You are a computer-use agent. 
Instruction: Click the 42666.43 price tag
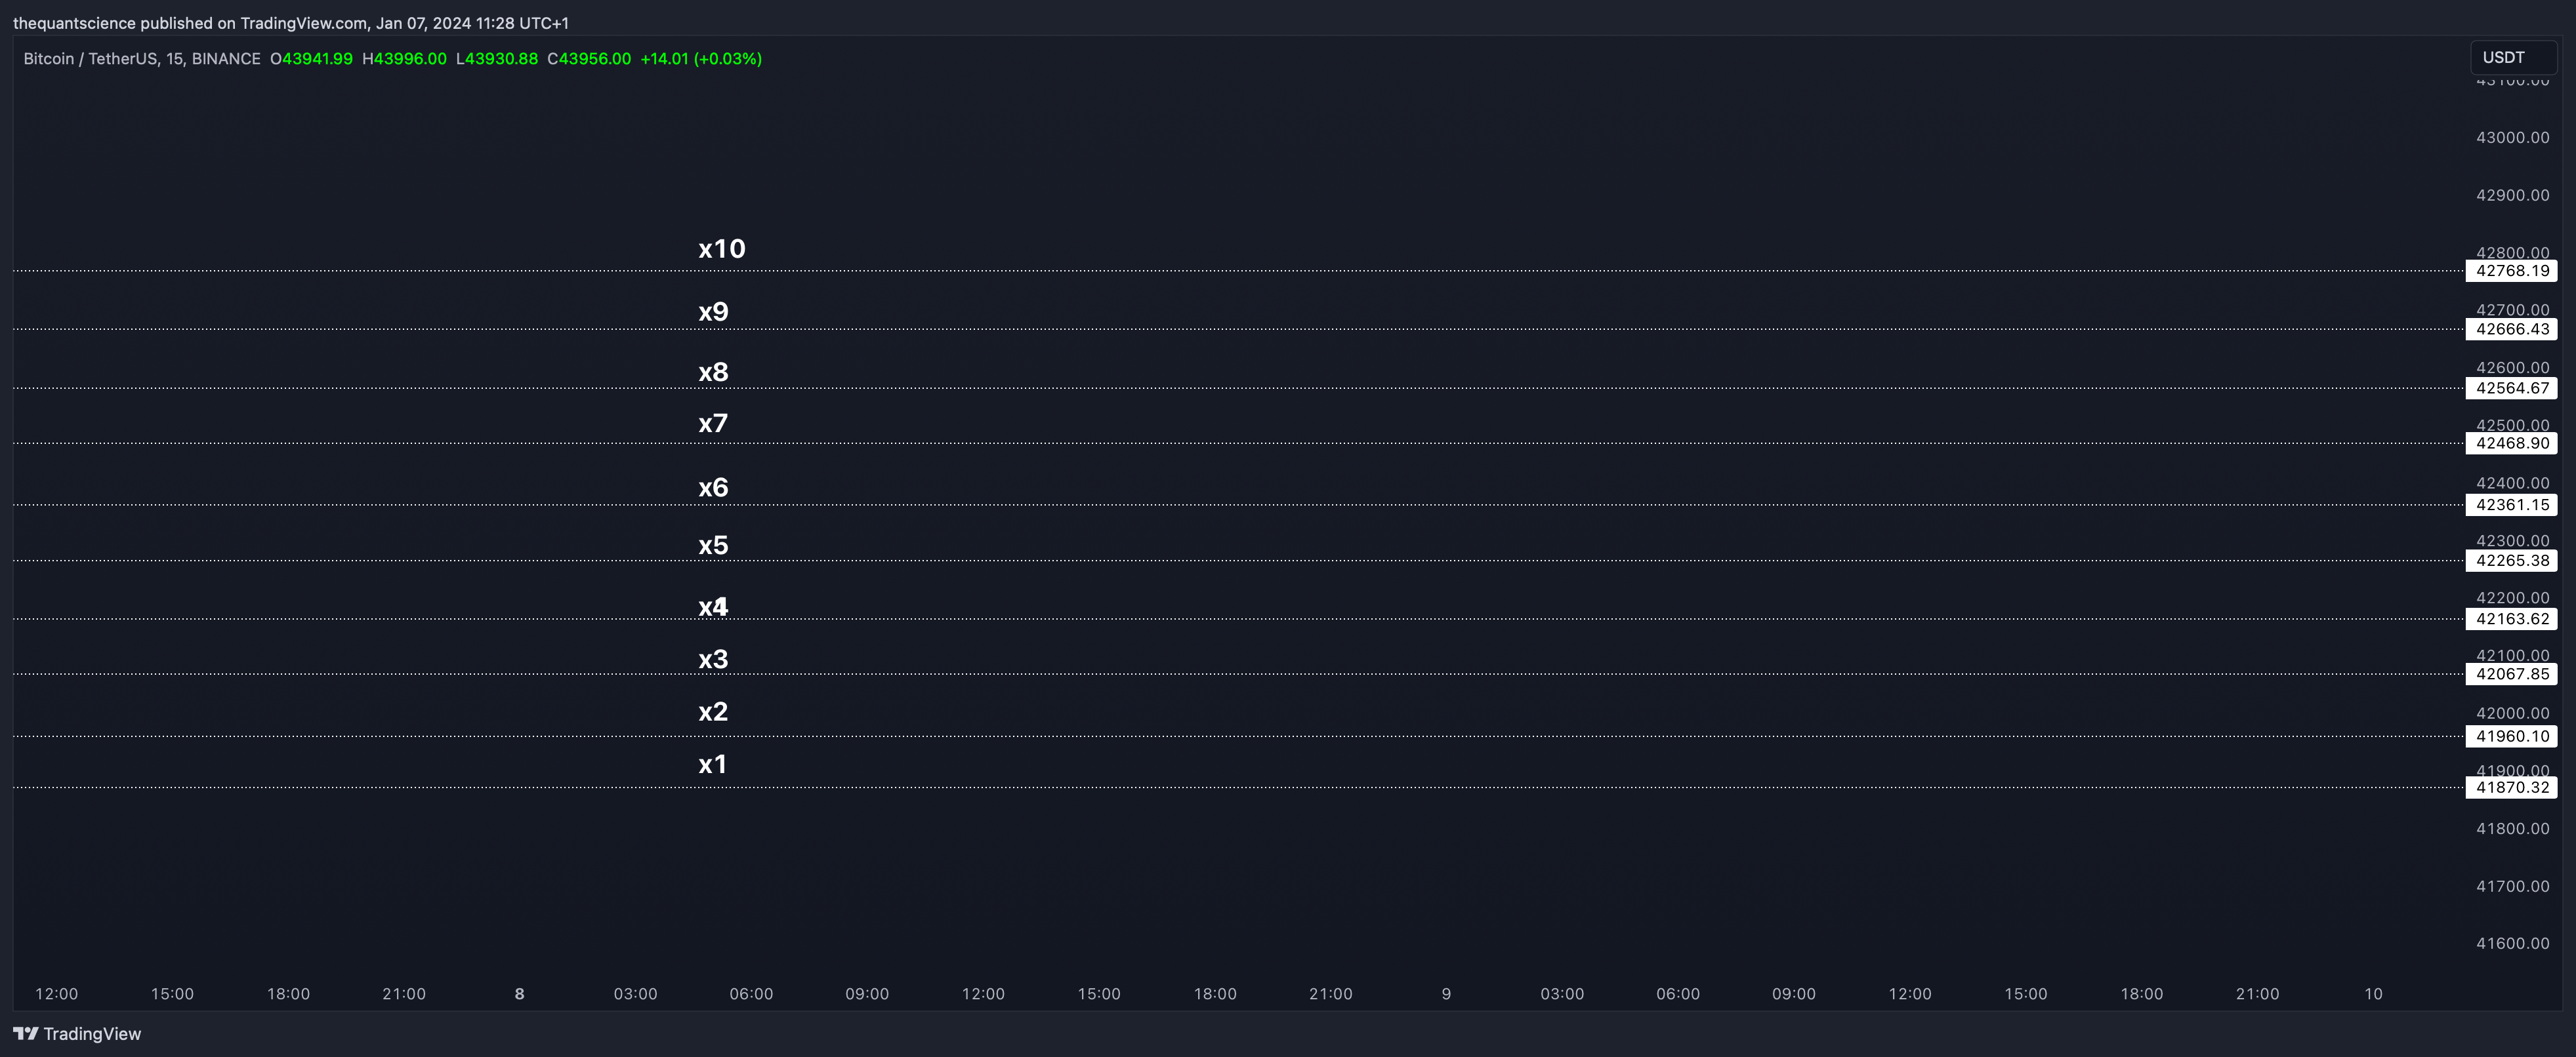2512,329
